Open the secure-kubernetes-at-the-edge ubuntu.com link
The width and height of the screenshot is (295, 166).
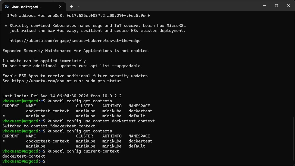tap(75, 41)
